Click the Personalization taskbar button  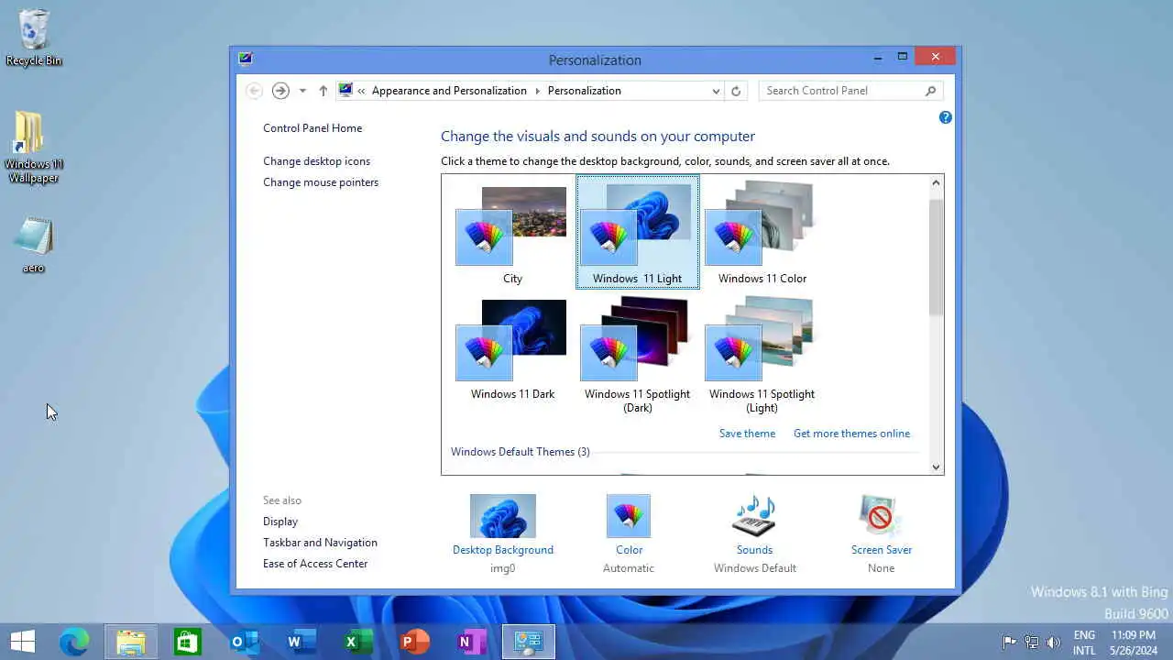(x=529, y=642)
